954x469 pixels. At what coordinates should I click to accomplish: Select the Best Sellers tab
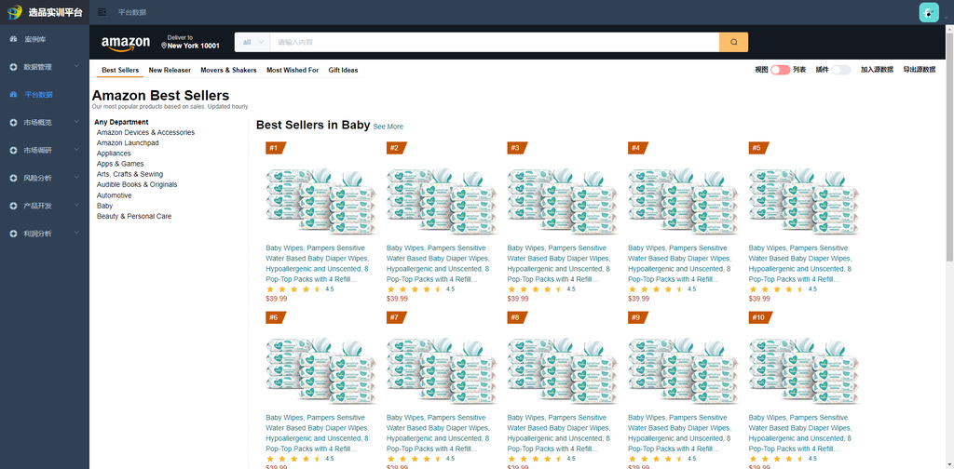120,71
